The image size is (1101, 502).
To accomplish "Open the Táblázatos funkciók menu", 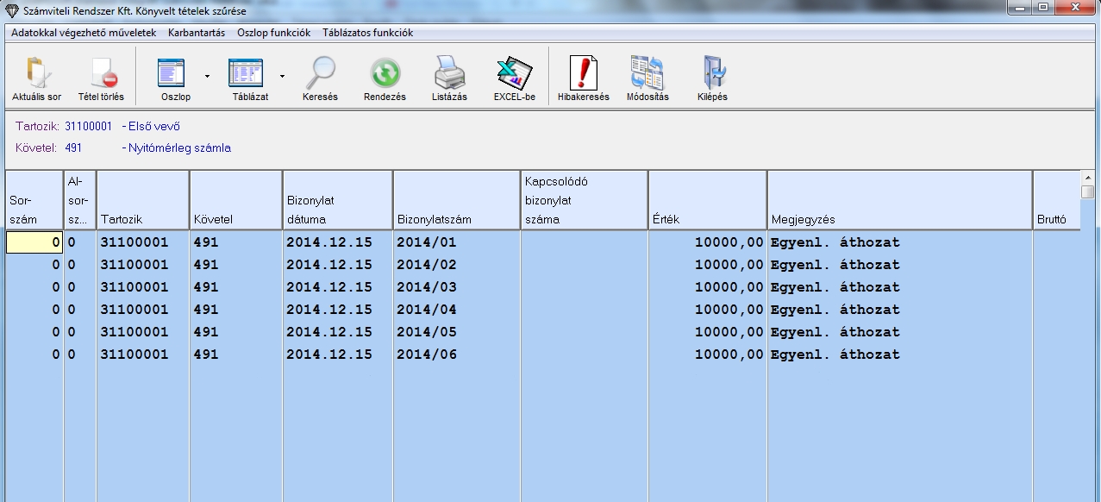I will pos(367,33).
